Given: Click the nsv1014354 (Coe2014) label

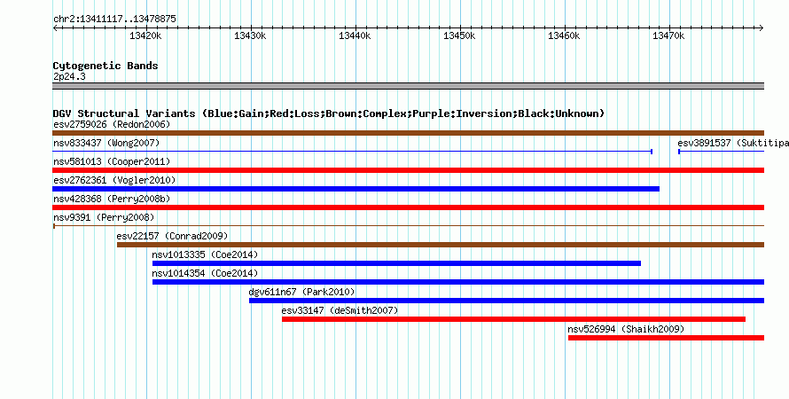Looking at the screenshot, I should pos(205,273).
